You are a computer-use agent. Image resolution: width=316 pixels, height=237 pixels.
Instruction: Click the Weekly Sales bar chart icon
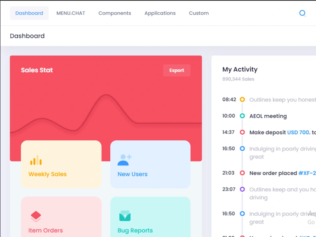click(36, 160)
